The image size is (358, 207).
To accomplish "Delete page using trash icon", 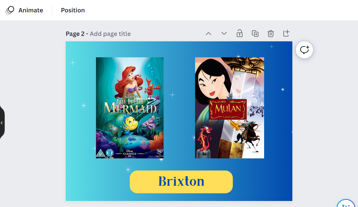I will pyautogui.click(x=271, y=34).
